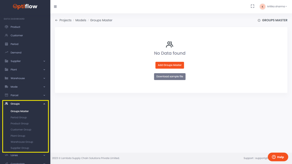Open Customer Group submenu item
This screenshot has height=164, width=292.
[21, 130]
